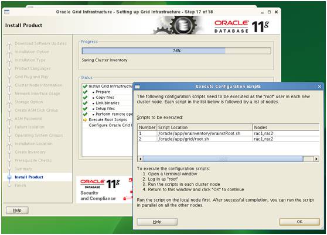Click the Nodes column header

286,127
